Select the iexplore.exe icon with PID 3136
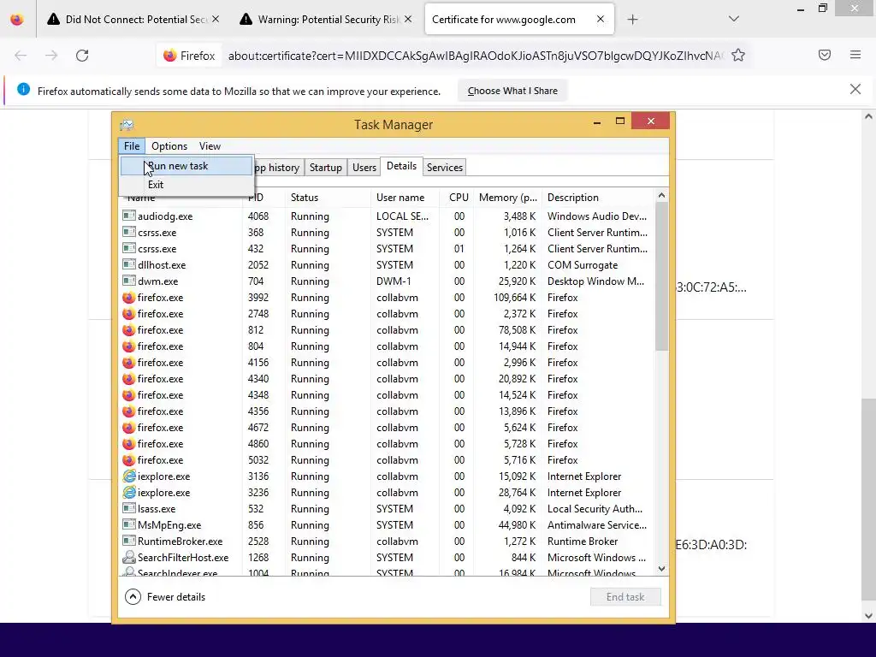Screen dimensions: 876x657 pos(129,476)
